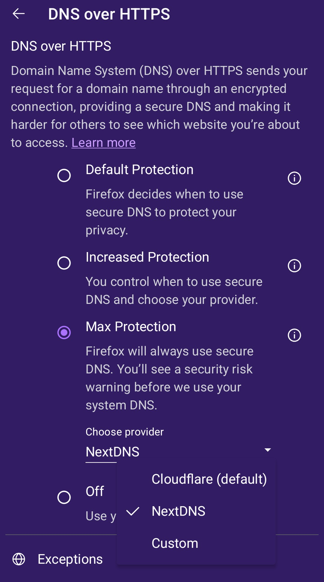324x582 pixels.
Task: Tap the Increased Protection title label
Action: pos(147,257)
